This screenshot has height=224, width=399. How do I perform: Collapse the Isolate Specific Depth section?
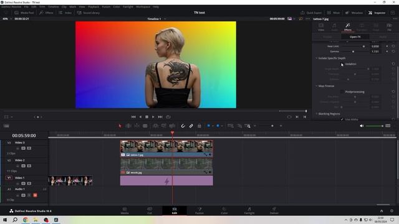click(317, 58)
